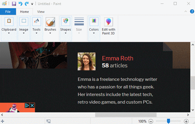Click the Image selection rectangle icon
Viewport: 195px width, 124px height.
[x=24, y=21]
